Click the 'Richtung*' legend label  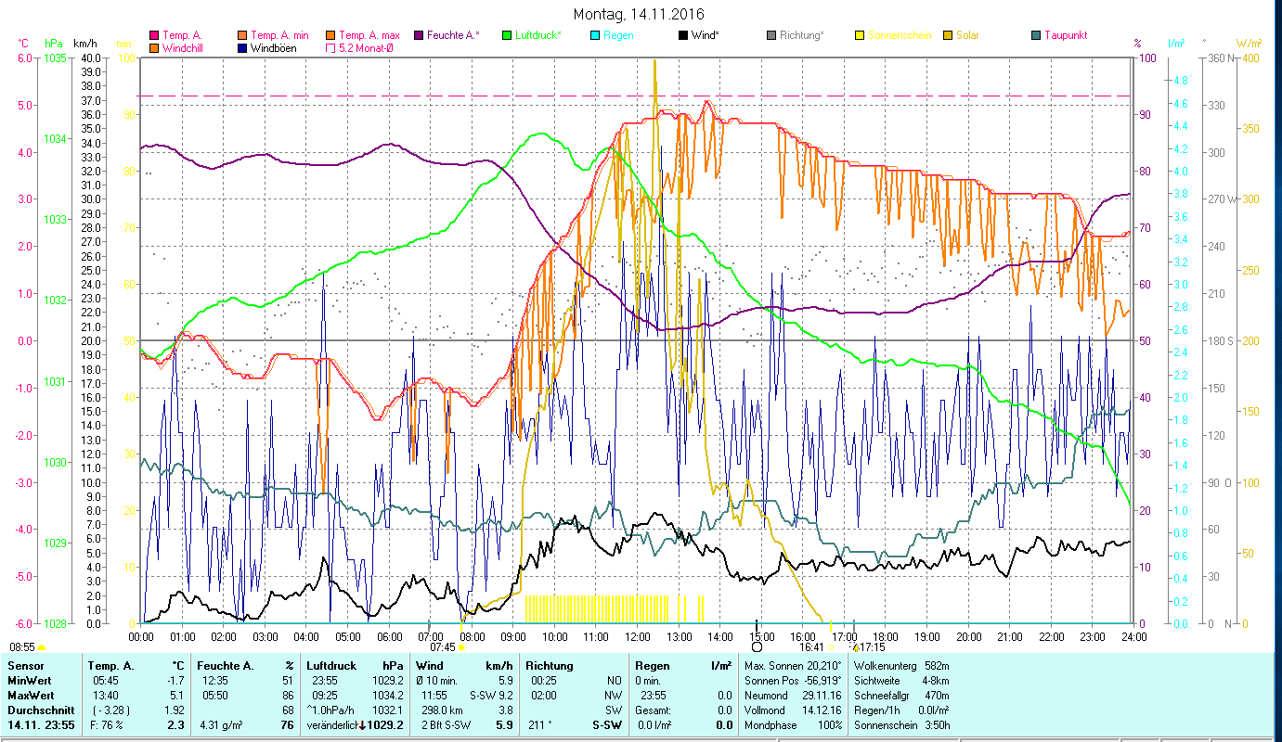(802, 35)
